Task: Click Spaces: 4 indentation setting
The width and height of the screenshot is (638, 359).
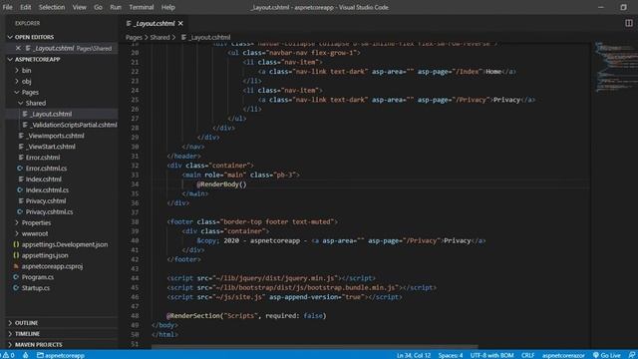Action: [x=451, y=355]
